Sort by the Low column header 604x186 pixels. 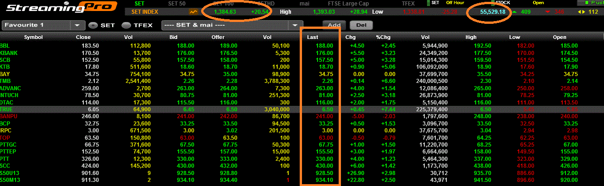(515, 37)
